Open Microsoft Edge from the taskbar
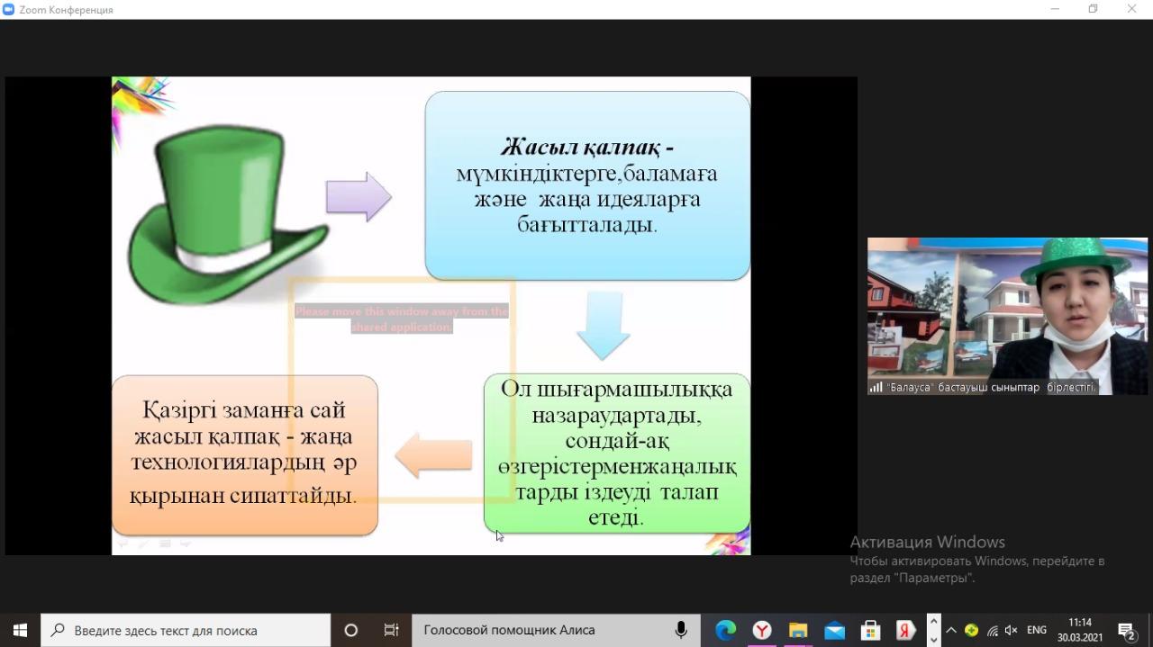Image resolution: width=1153 pixels, height=647 pixels. 725,630
